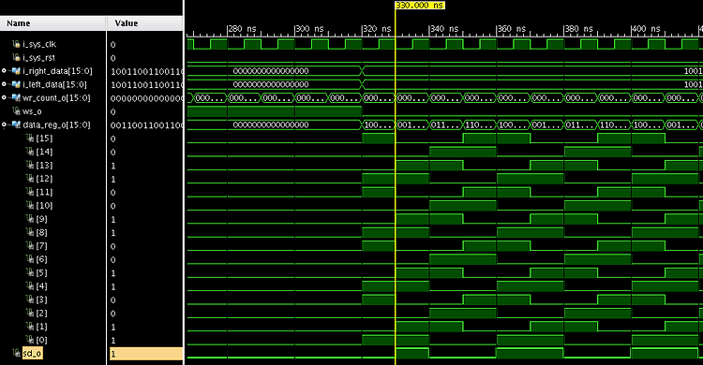This screenshot has height=365, width=703.
Task: Select bit [1] of data_reg_o
Action: point(41,326)
